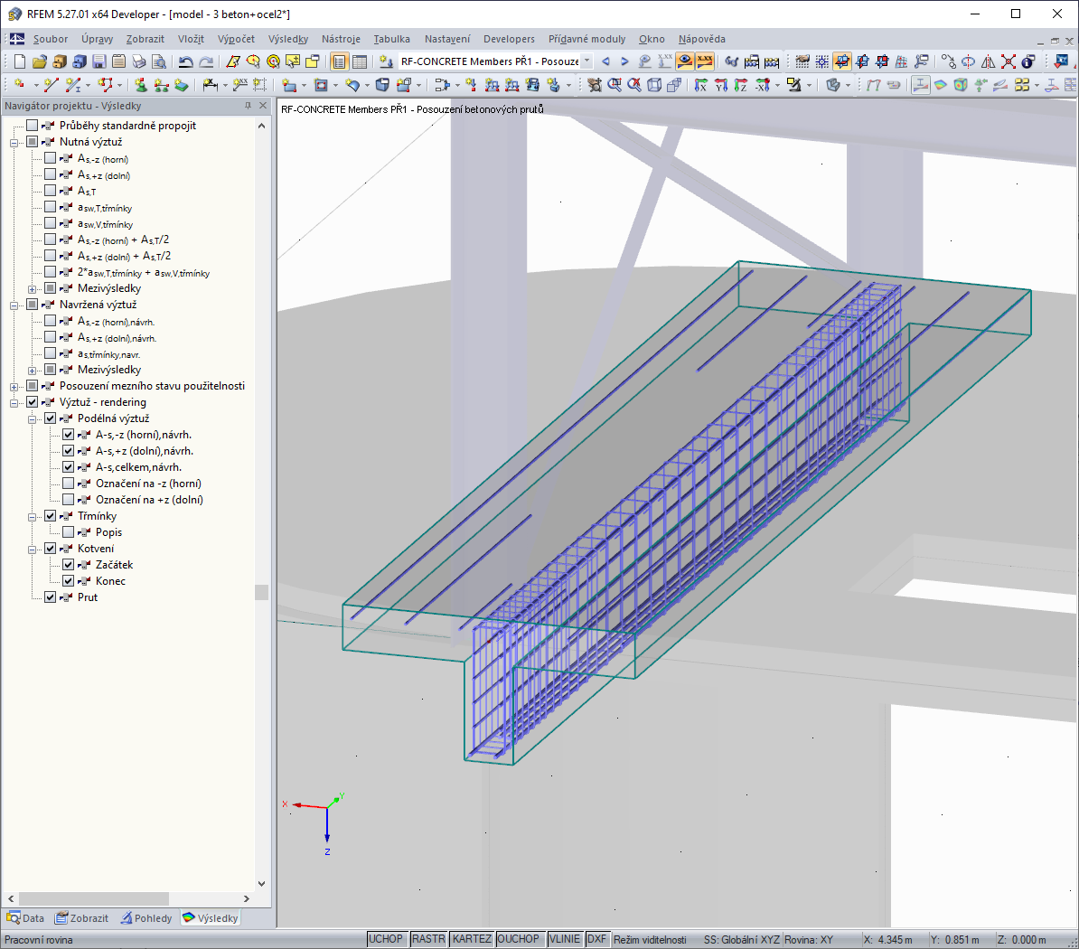
Task: Open the Výpočet menu
Action: pos(236,39)
